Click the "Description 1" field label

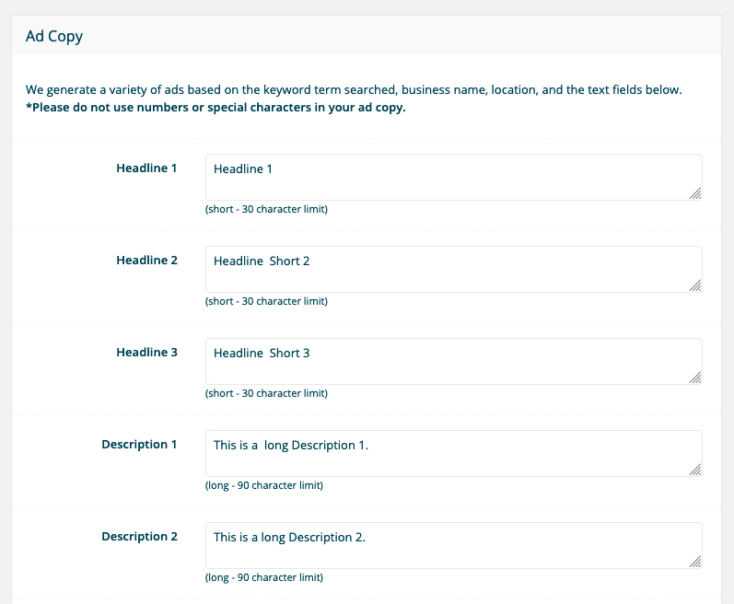pos(139,445)
